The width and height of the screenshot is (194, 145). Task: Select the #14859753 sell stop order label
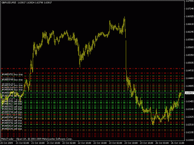(x=12, y=107)
